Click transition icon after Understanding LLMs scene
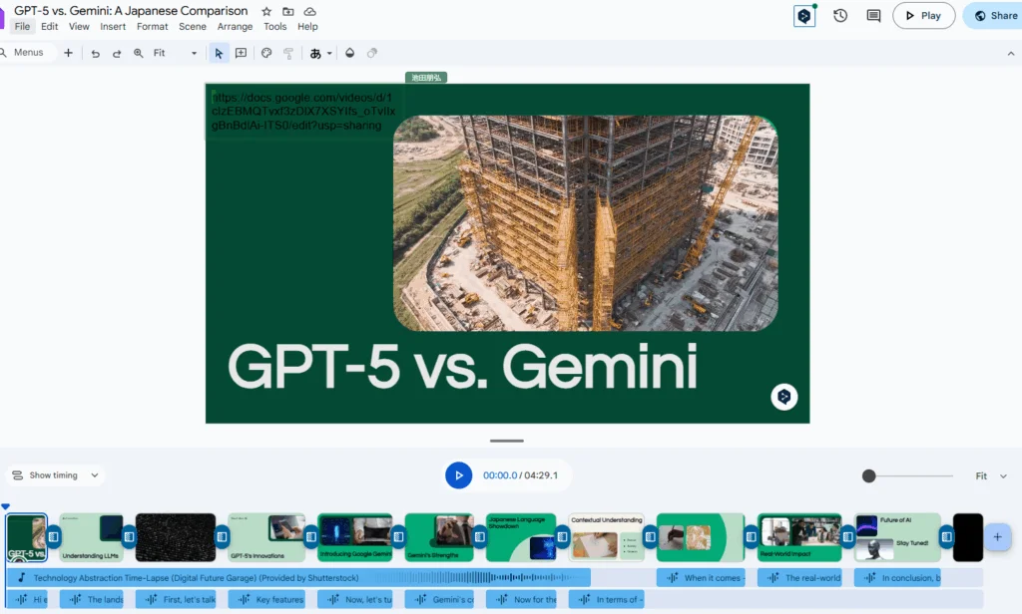This screenshot has width=1022, height=614. (129, 537)
